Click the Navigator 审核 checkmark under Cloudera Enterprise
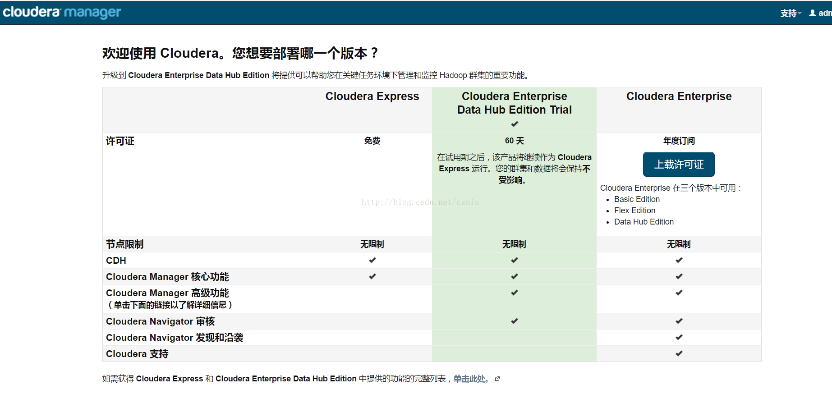Image resolution: width=832 pixels, height=394 pixels. point(679,321)
